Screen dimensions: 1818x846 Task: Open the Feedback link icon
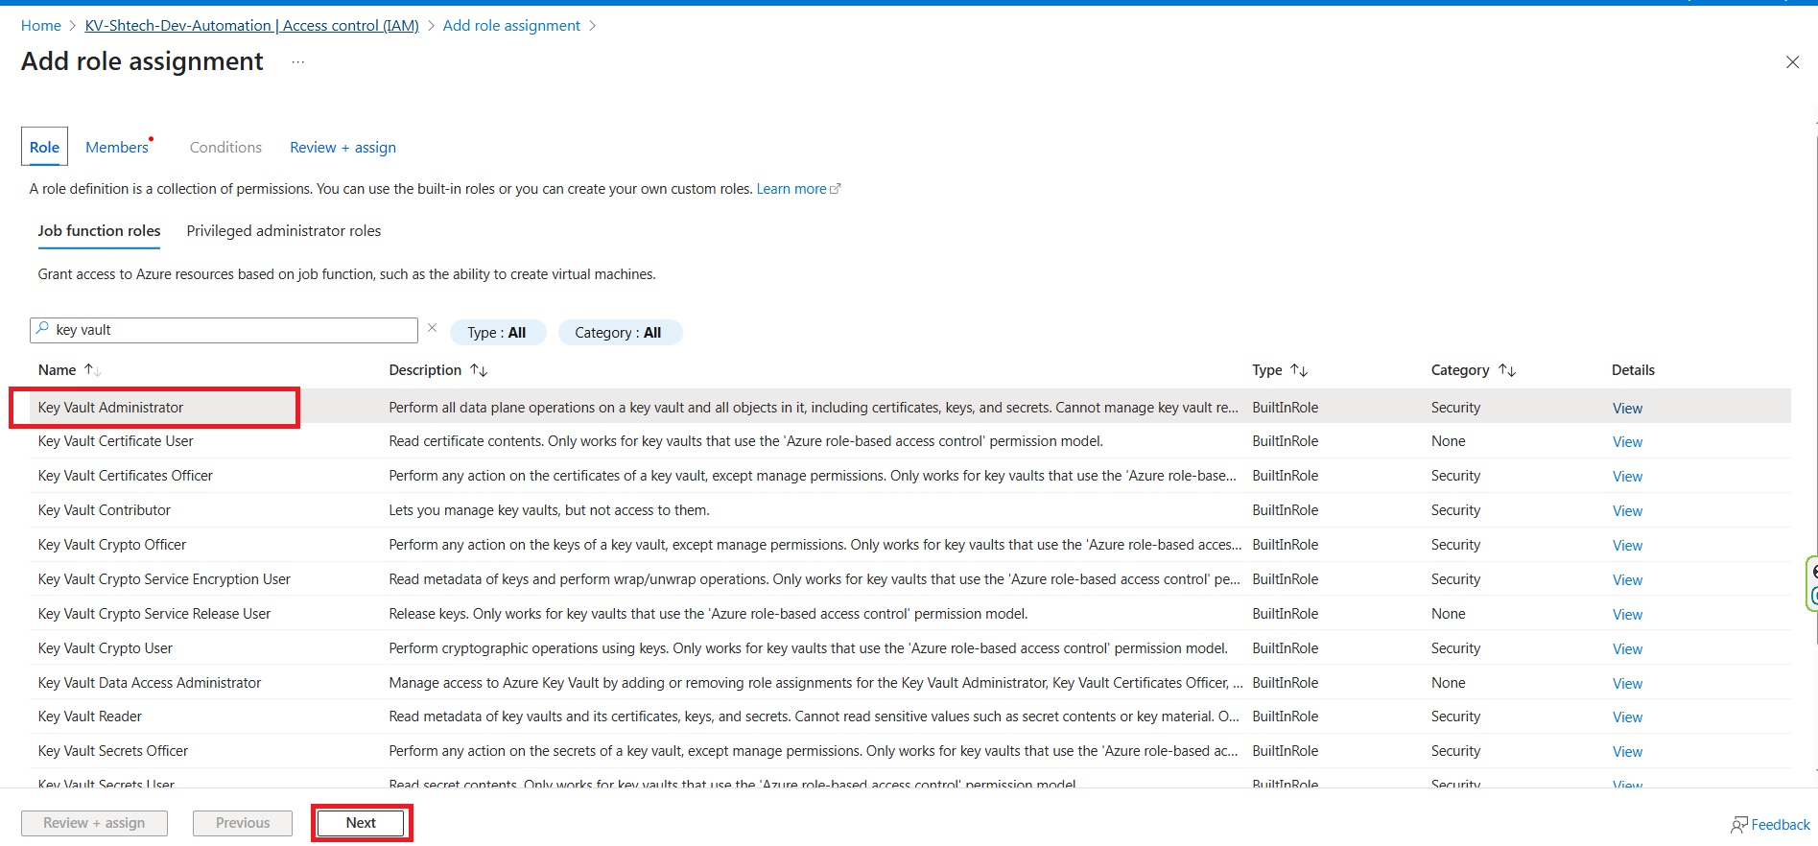(1738, 825)
